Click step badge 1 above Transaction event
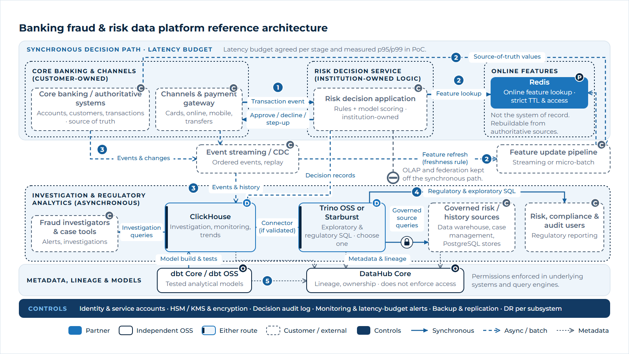The image size is (629, 354). (278, 87)
